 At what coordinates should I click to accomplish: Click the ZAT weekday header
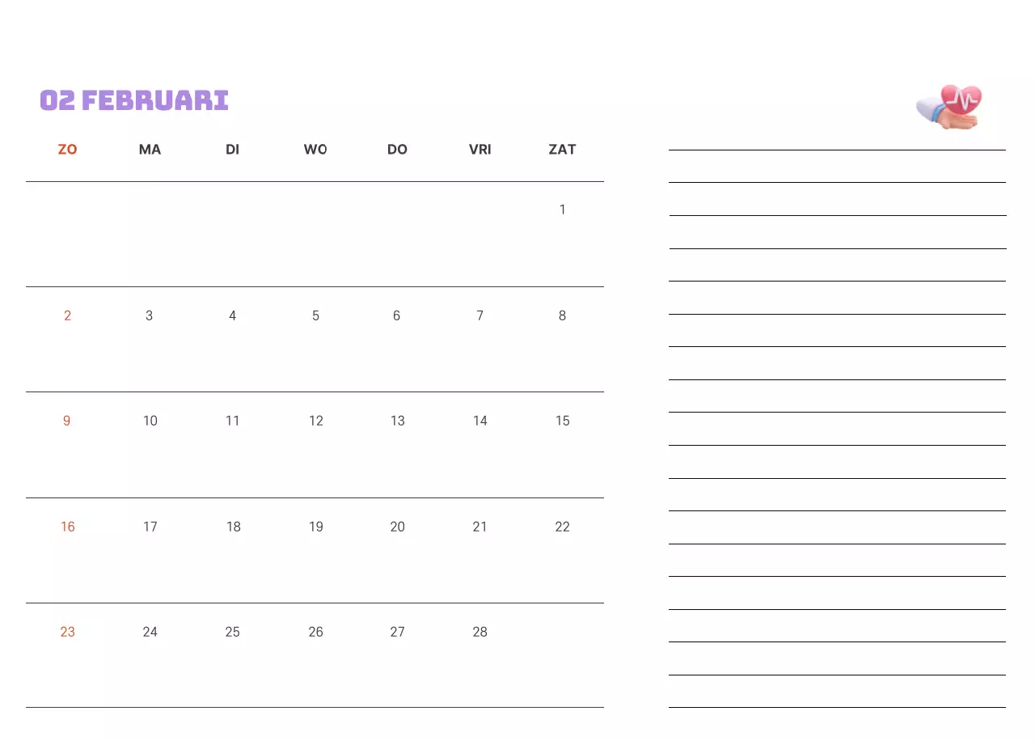(x=562, y=150)
